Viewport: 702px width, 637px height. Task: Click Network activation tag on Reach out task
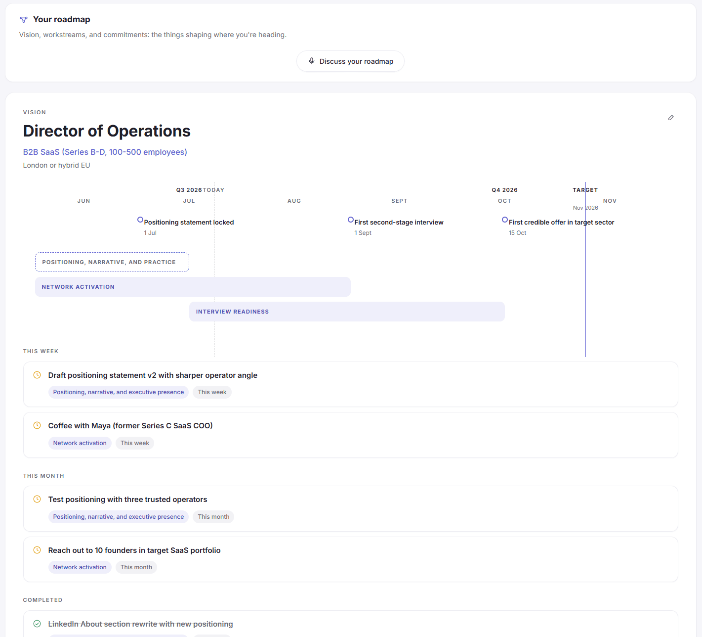point(80,567)
